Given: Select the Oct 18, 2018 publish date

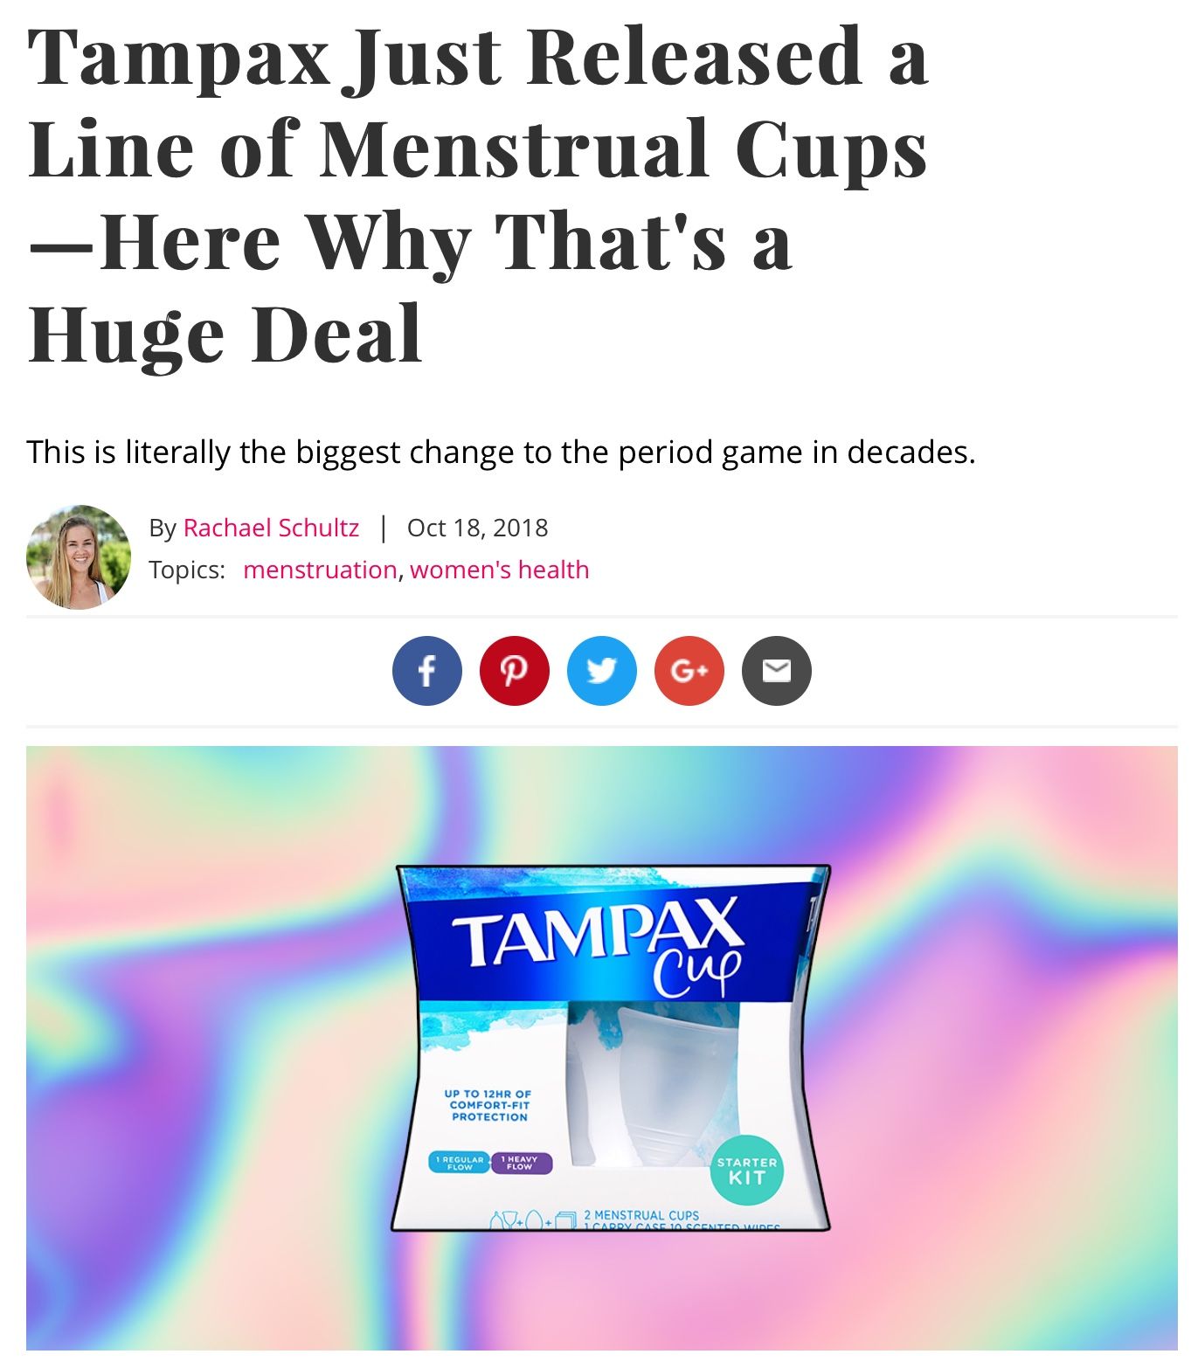Looking at the screenshot, I should point(477,528).
